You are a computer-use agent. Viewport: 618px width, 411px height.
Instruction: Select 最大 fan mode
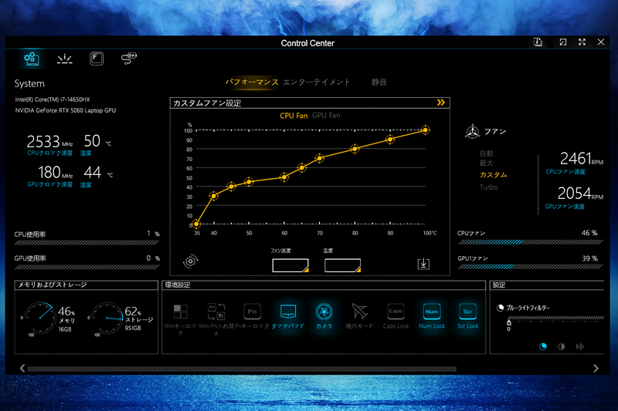coord(487,163)
